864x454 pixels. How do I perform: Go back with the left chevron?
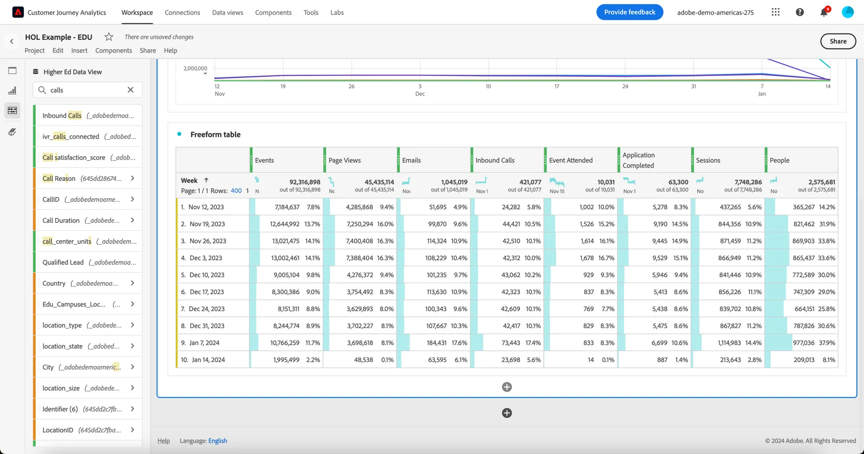(x=11, y=41)
